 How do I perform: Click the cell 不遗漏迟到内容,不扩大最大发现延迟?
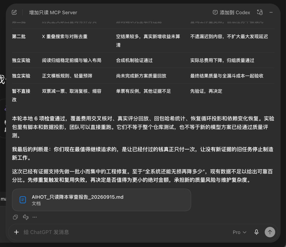(x=229, y=37)
